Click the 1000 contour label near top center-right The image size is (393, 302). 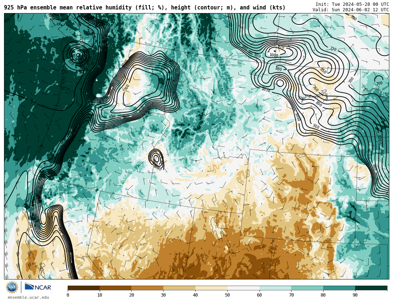[274, 55]
